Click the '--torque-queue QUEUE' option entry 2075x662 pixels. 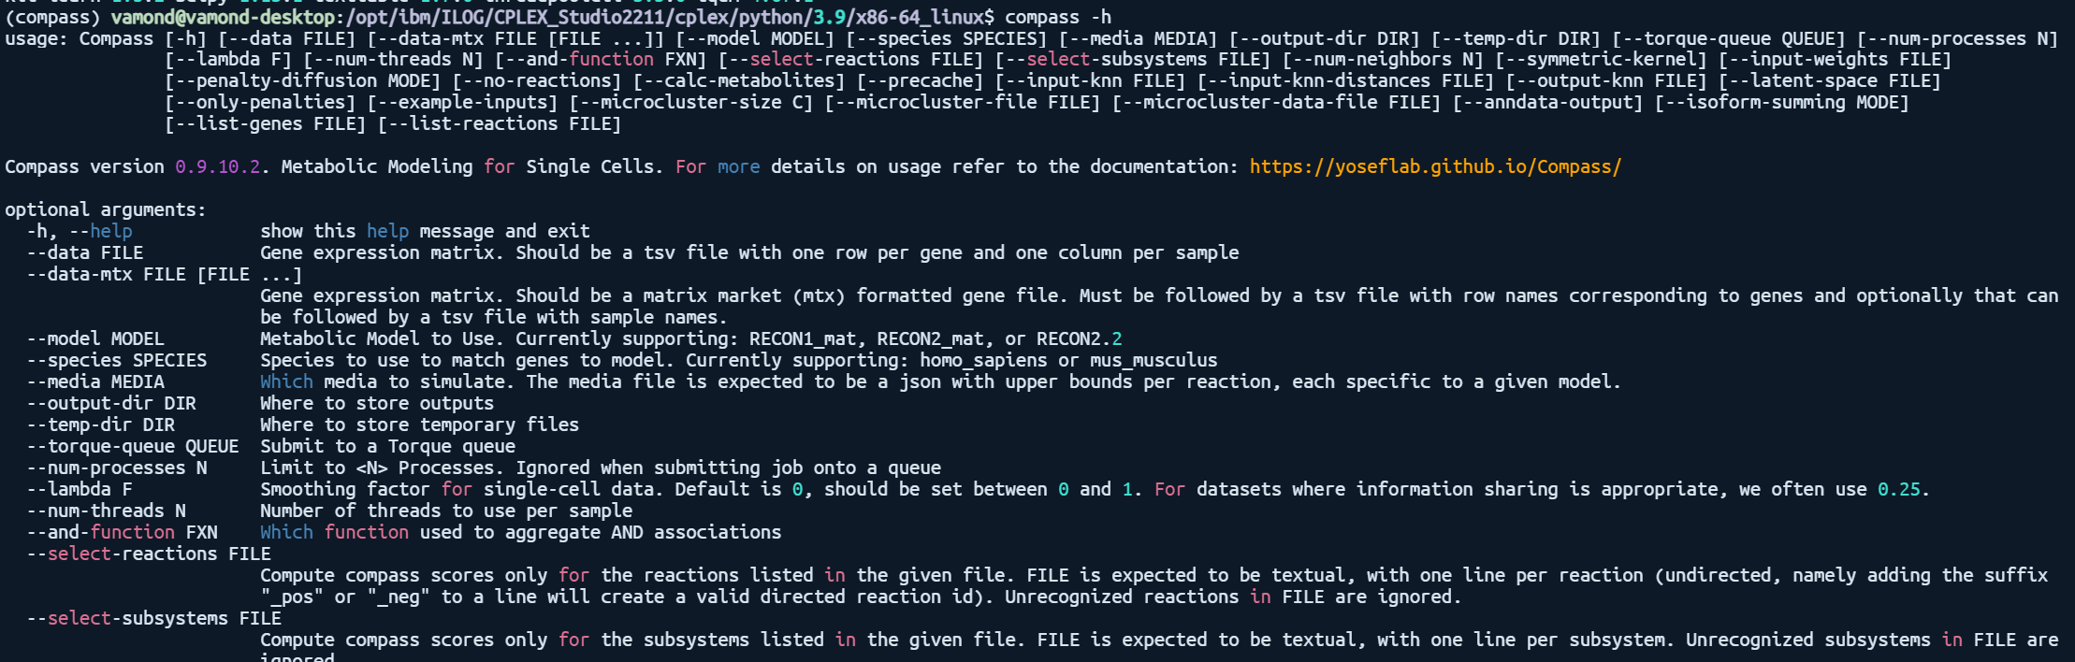(x=133, y=446)
